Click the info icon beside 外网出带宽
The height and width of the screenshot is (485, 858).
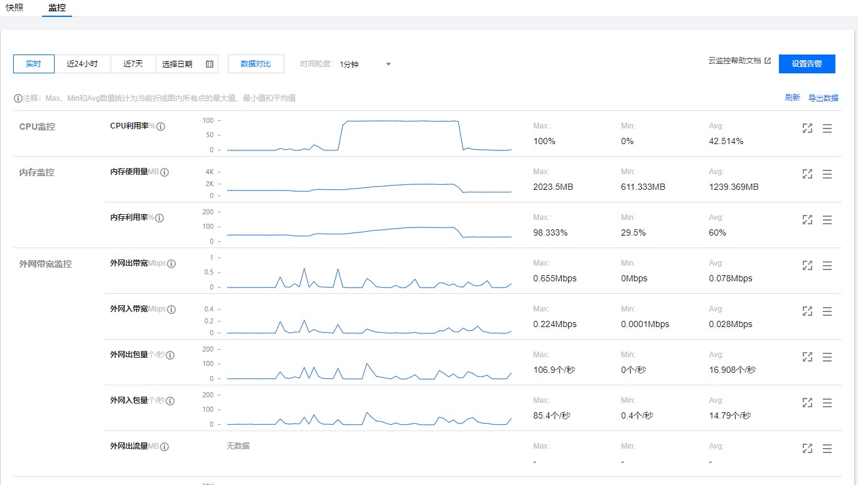coord(171,264)
